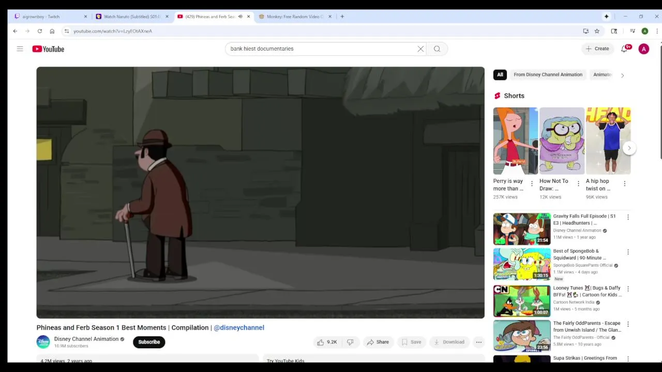This screenshot has width=662, height=372.
Task: Open the YouTube notifications bell
Action: click(x=624, y=49)
